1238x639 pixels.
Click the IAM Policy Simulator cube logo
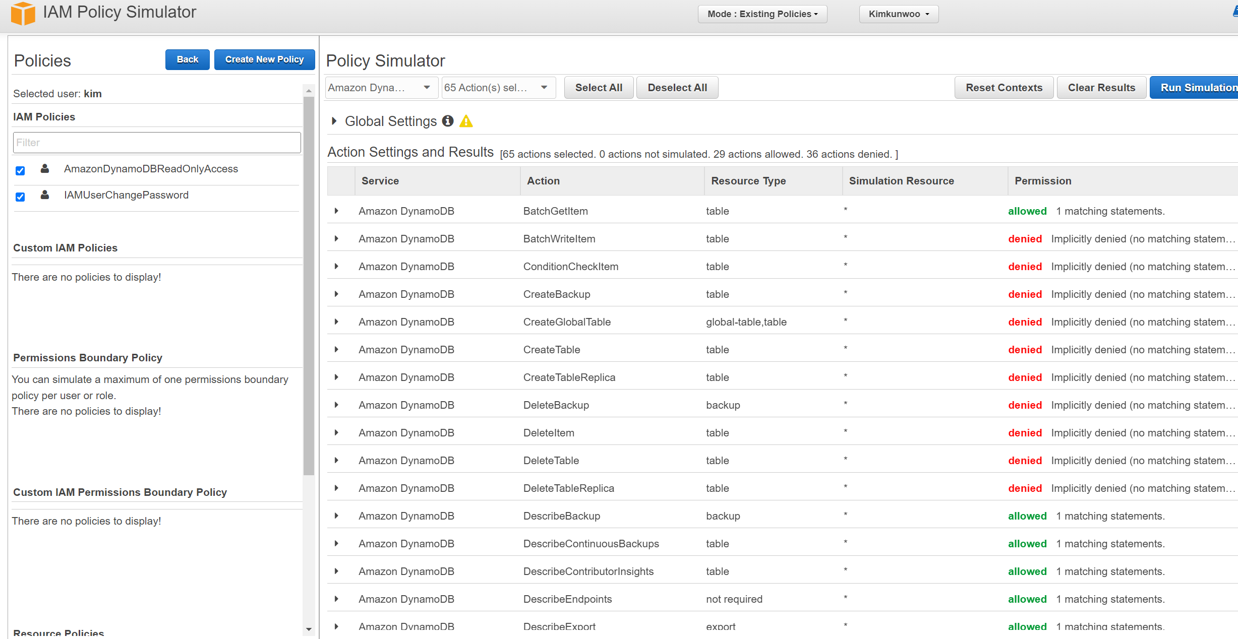click(x=23, y=13)
